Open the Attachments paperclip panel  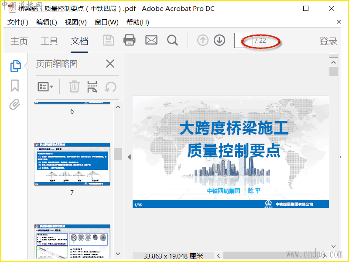(15, 104)
